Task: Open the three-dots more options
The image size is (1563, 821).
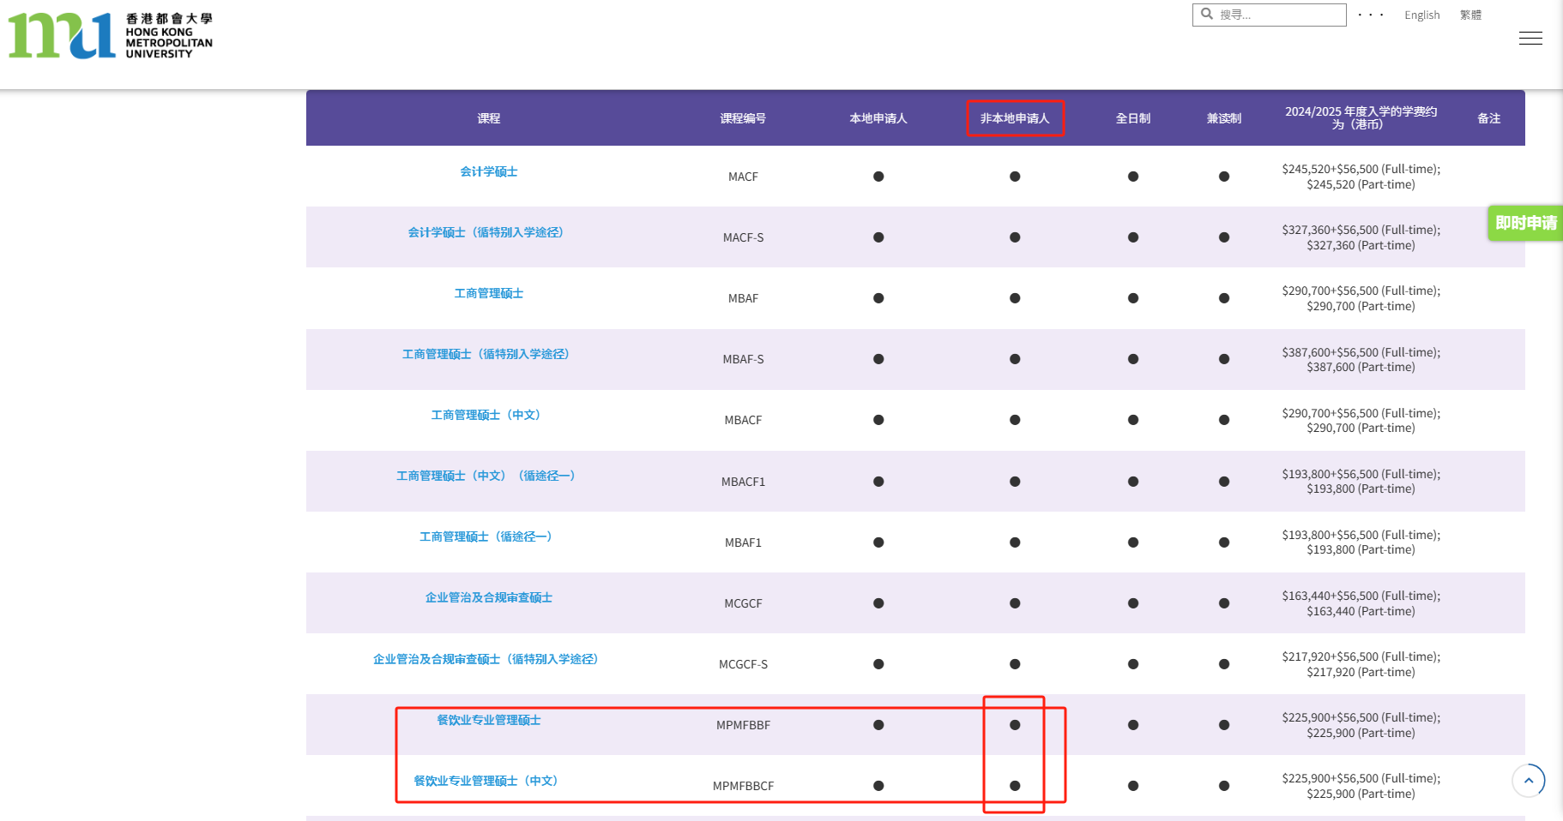Action: pyautogui.click(x=1371, y=15)
